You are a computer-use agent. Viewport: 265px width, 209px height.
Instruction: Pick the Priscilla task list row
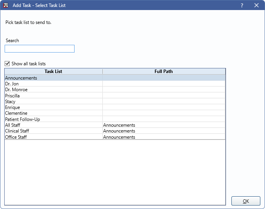pyautogui.click(x=12, y=96)
